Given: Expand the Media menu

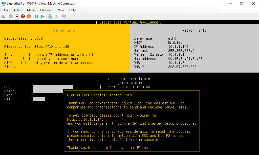Looking at the screenshot, I should pos(31,10).
